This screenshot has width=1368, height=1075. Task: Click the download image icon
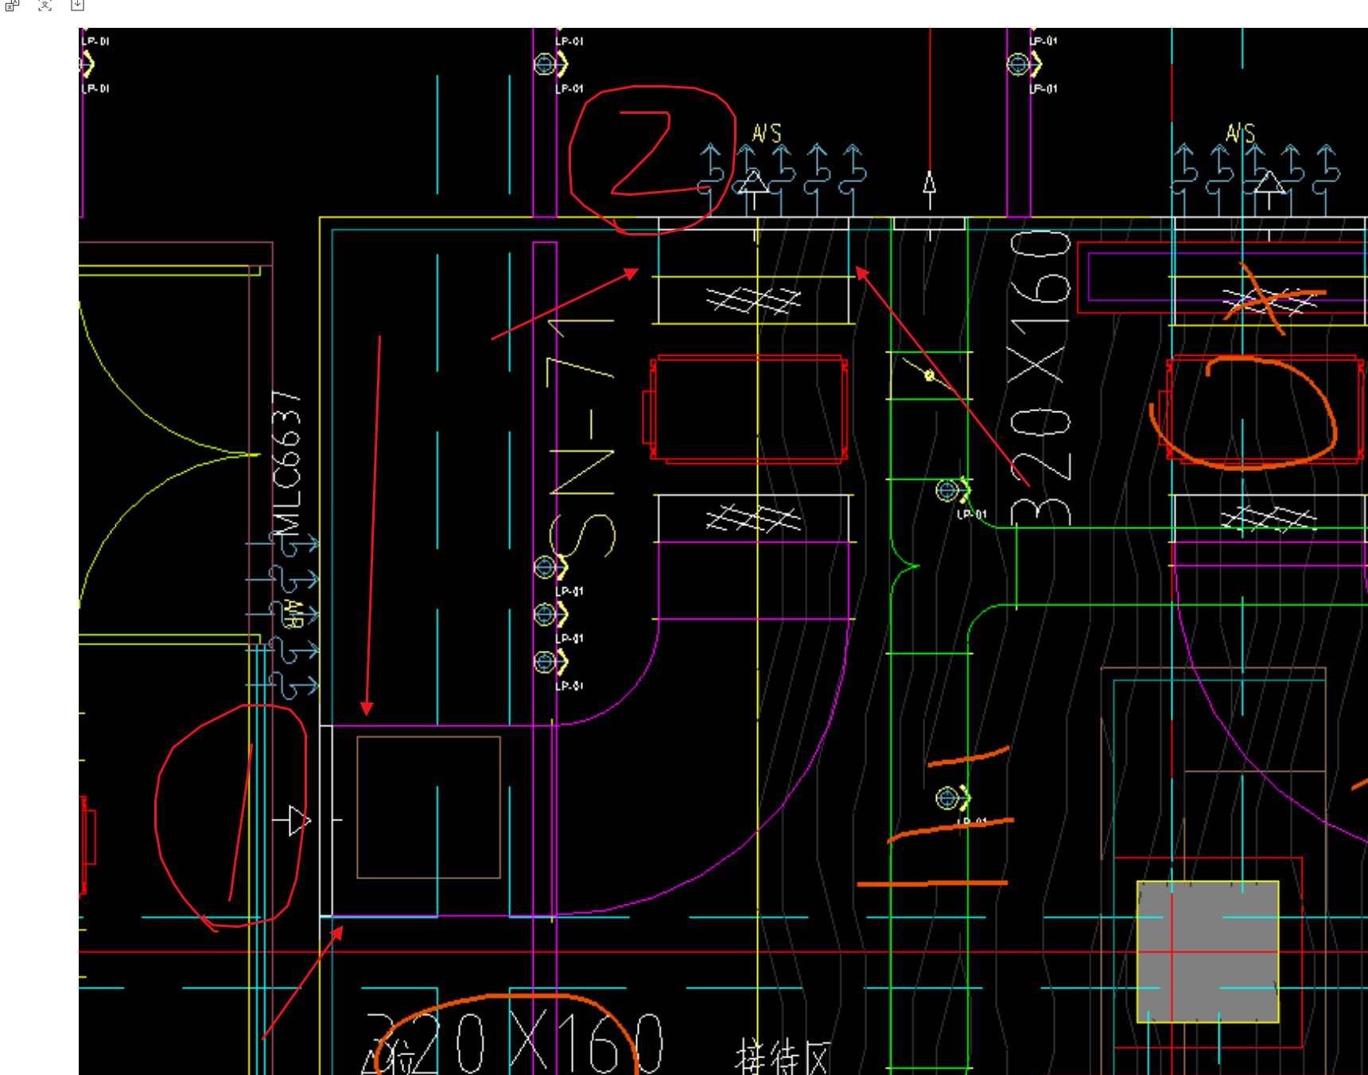click(x=77, y=5)
